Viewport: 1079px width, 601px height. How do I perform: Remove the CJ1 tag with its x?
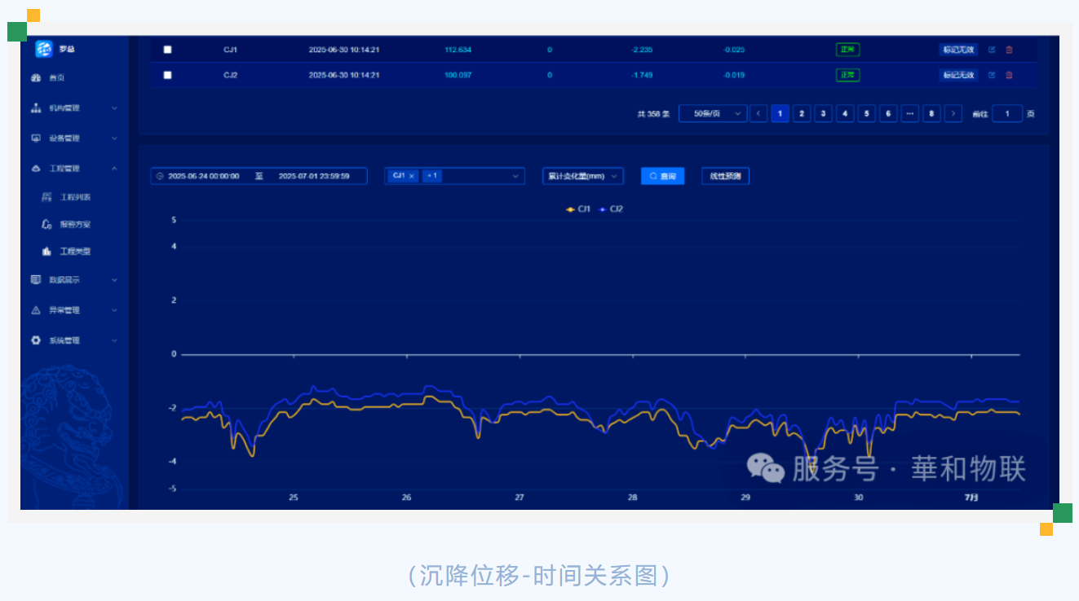click(x=412, y=176)
